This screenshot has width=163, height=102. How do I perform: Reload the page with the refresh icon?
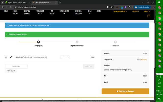click(x=11, y=7)
